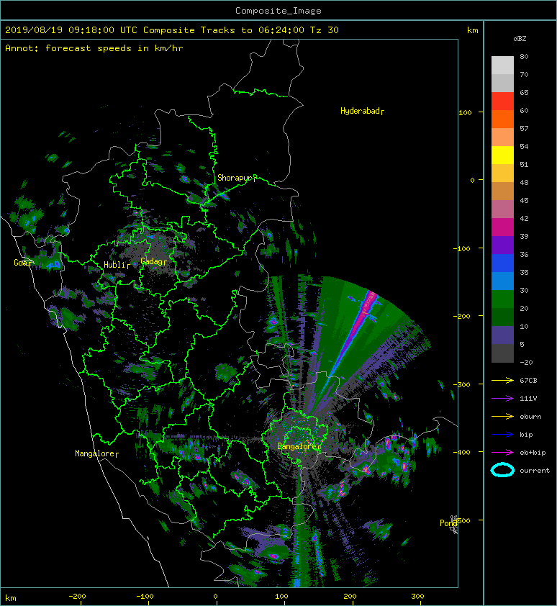
Task: Click the yellow 67CB arrow legend icon
Action: pyautogui.click(x=502, y=380)
